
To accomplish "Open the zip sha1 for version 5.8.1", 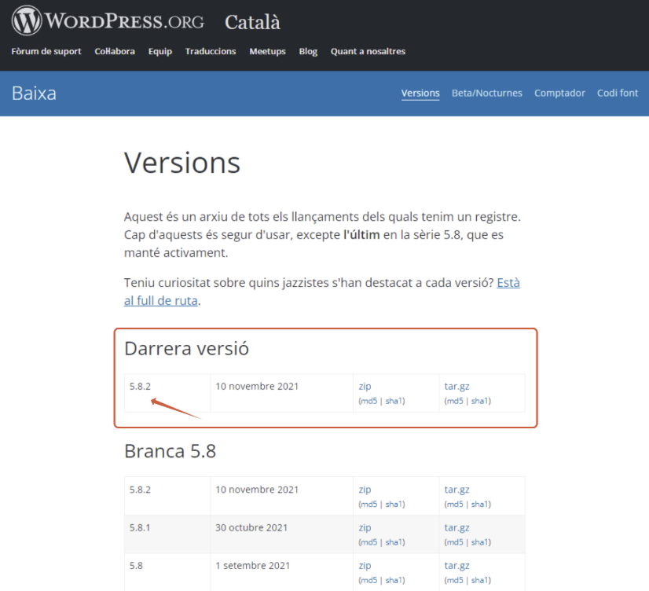I will click(394, 542).
